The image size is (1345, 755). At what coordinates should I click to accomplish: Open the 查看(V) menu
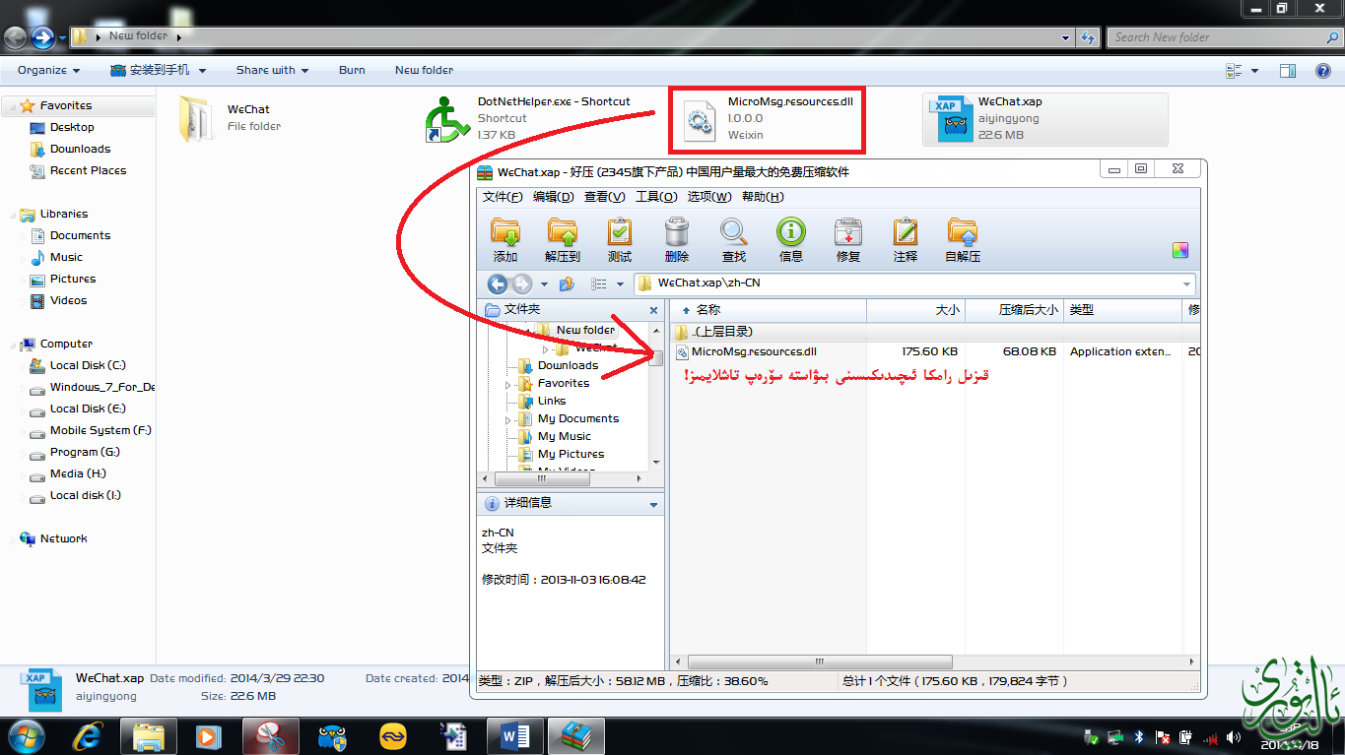pos(605,197)
